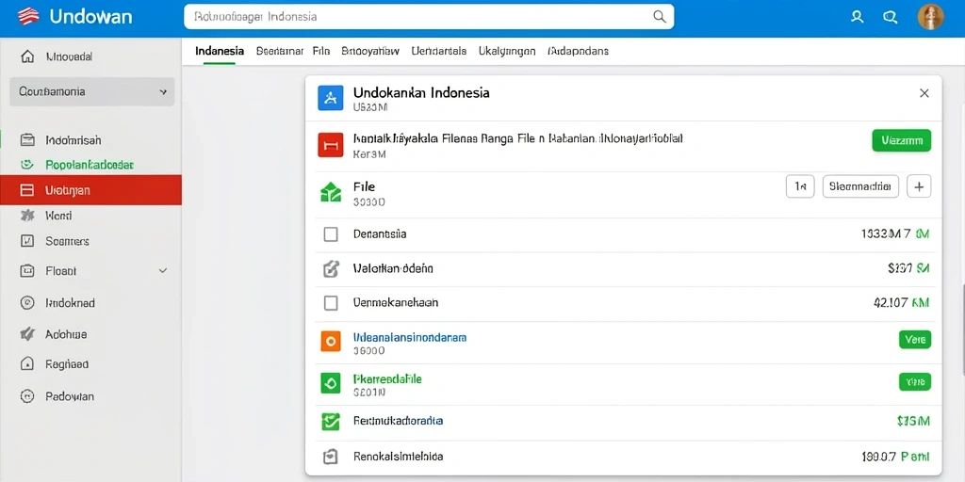
Task: Click the home icon beside Mitovedal
Action: click(x=27, y=56)
